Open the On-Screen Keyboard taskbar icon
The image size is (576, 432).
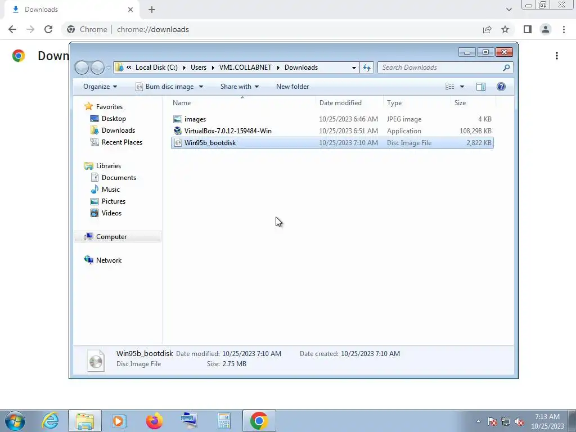(x=189, y=421)
